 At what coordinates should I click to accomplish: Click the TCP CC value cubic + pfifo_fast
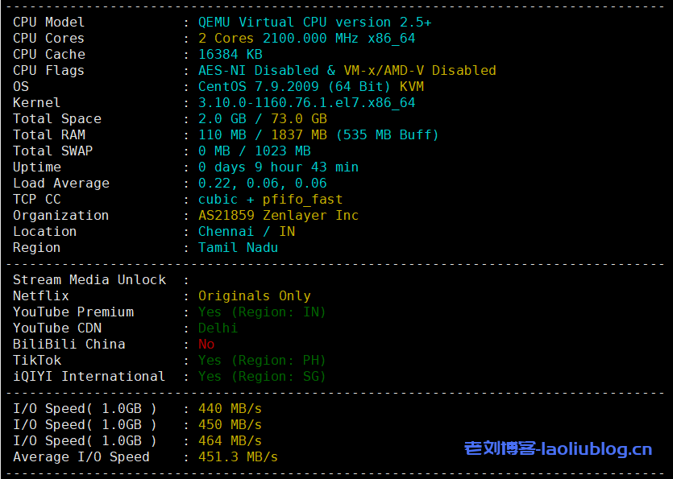pos(270,200)
